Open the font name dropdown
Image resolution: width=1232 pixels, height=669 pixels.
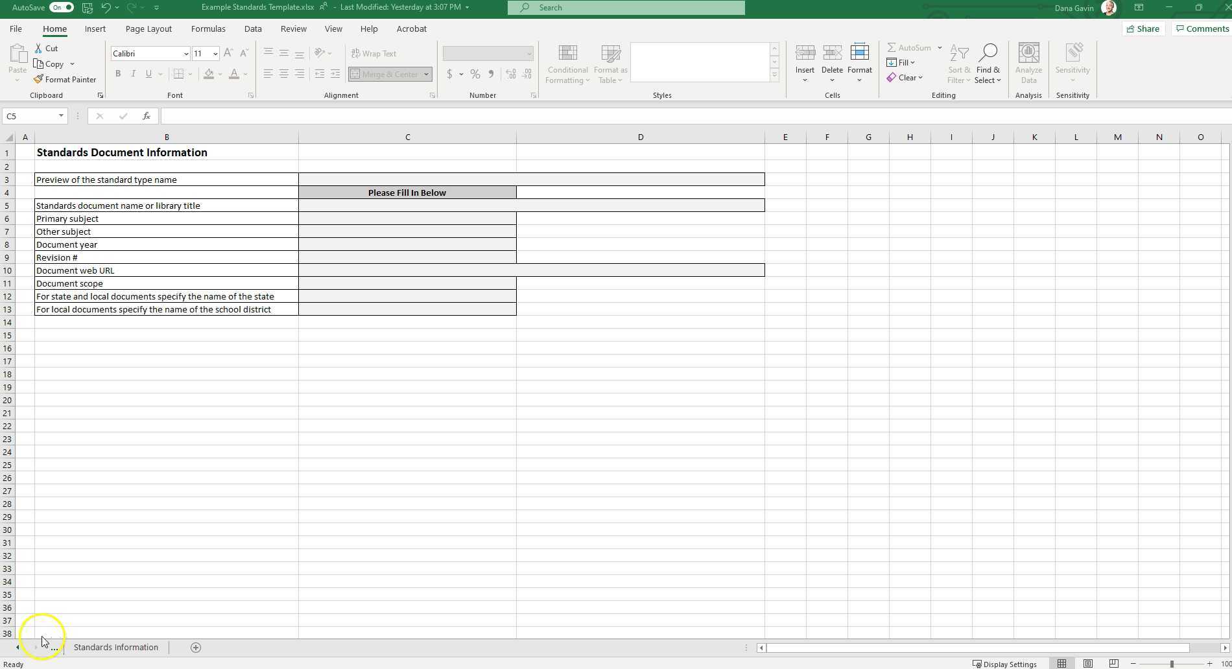point(186,53)
